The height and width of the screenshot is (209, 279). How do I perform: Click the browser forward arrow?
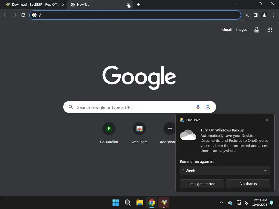coord(15,15)
